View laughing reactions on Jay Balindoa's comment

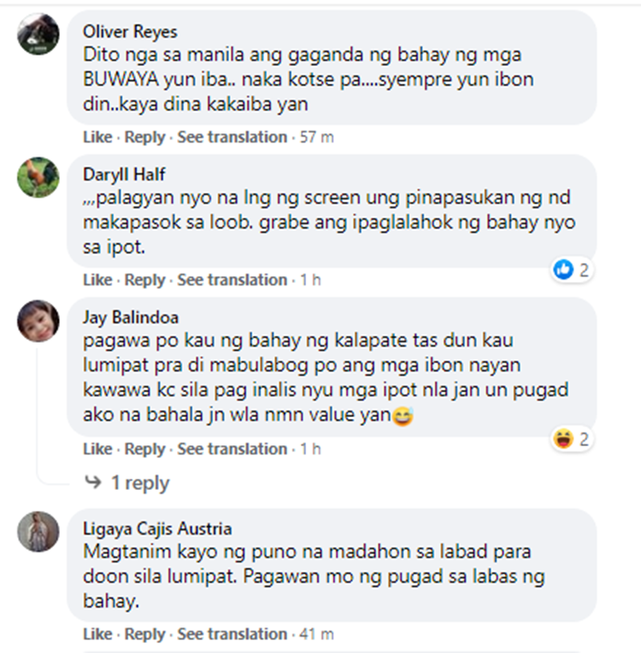(x=571, y=439)
